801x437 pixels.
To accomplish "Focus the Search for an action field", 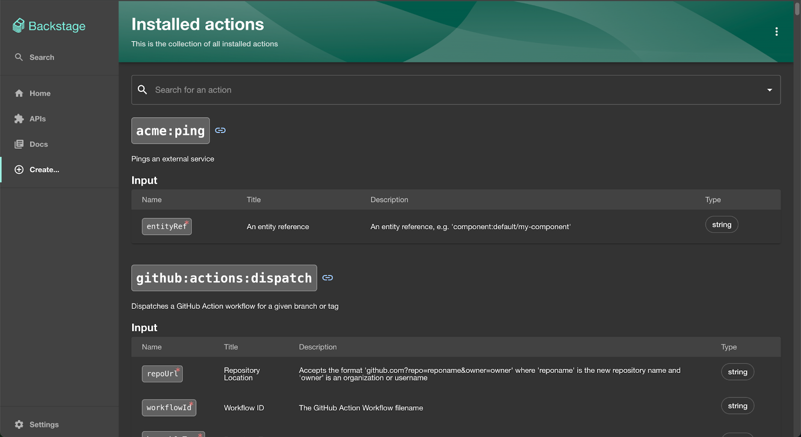I will (456, 90).
